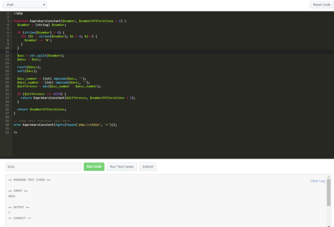The width and height of the screenshot is (334, 227).
Task: Click '== RUNNING TEST CASES ==' log text
Action: pyautogui.click(x=29, y=180)
